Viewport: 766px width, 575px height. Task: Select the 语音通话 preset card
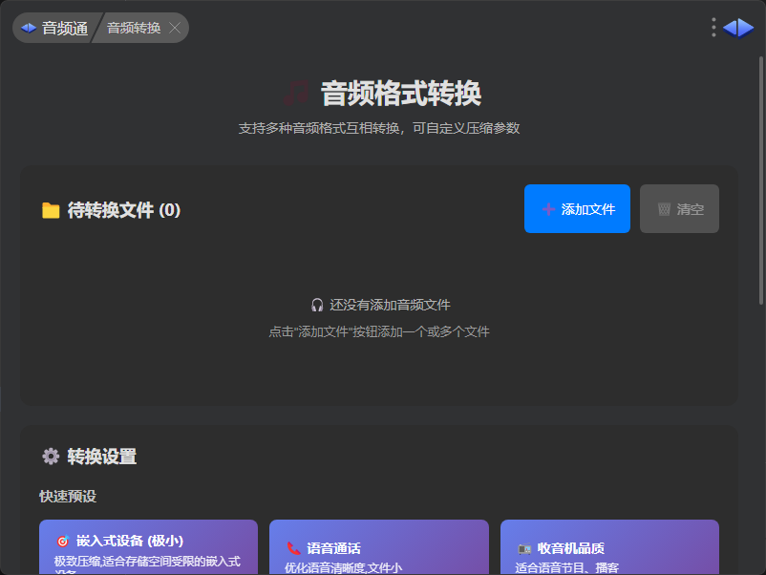(x=379, y=547)
